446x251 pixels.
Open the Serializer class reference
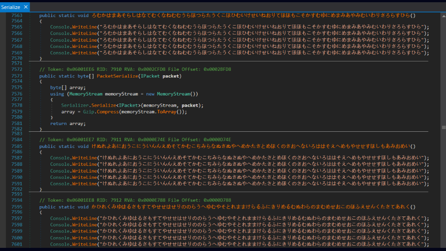(x=75, y=106)
